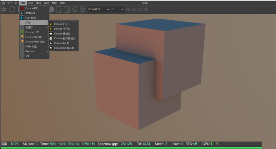Click the Mesh: 2 status entry

point(161,144)
